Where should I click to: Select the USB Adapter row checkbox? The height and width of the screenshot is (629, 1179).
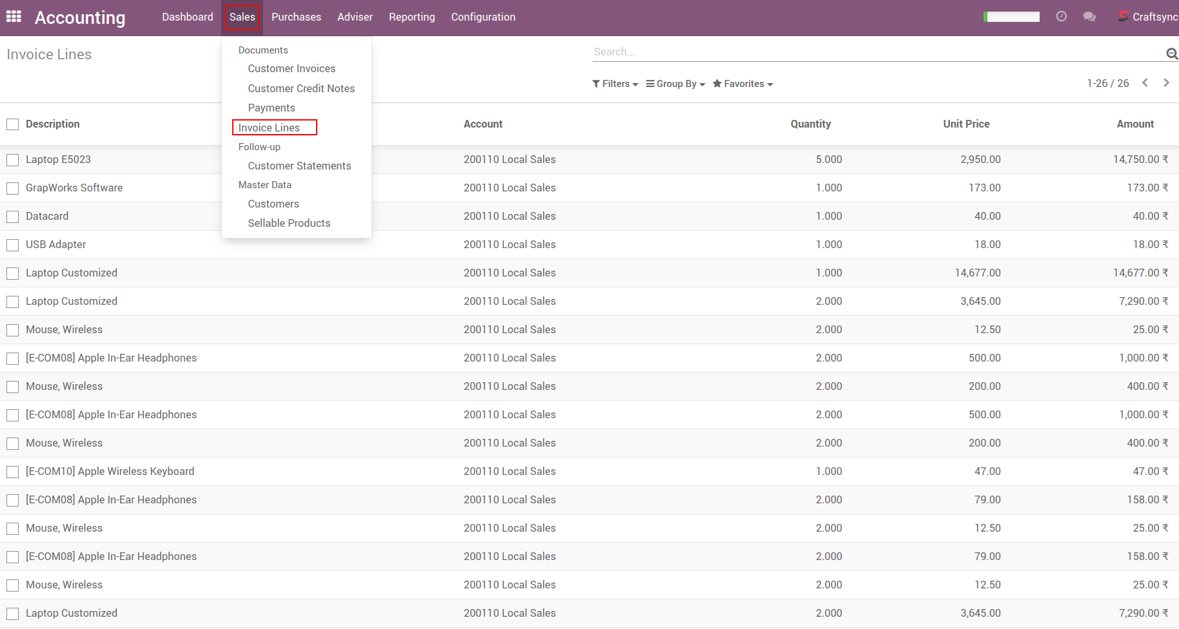(12, 245)
